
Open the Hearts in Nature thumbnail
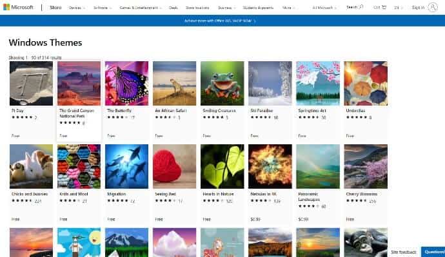click(x=222, y=166)
